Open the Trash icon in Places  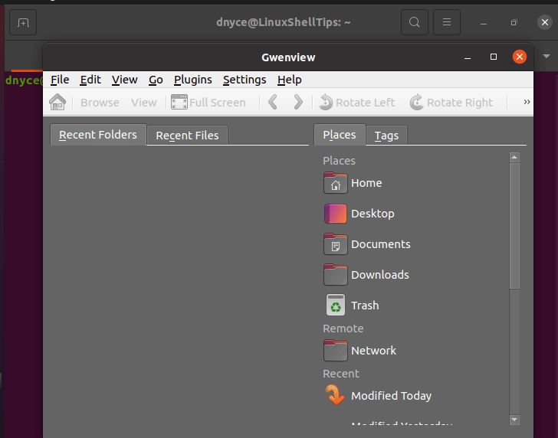pos(335,305)
